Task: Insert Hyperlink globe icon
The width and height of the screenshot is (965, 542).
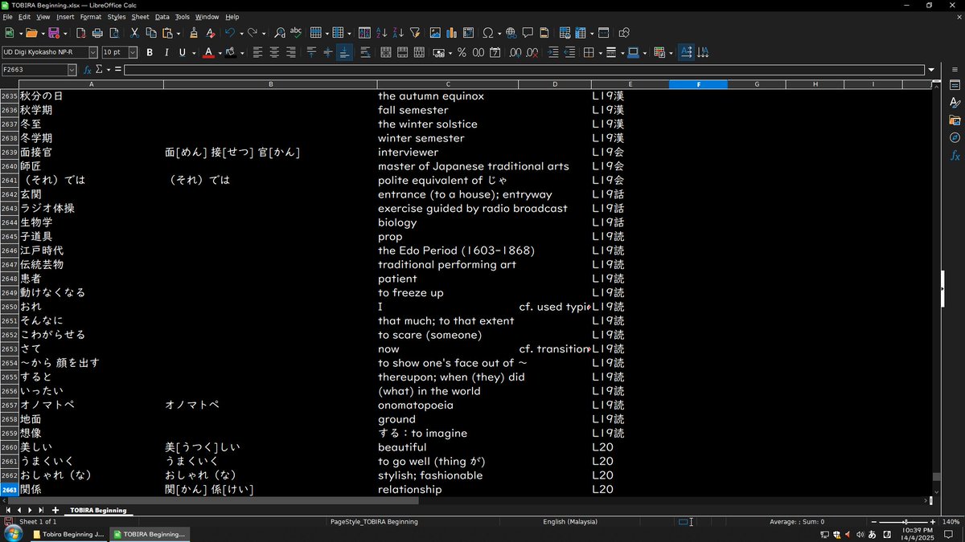Action: [511, 33]
